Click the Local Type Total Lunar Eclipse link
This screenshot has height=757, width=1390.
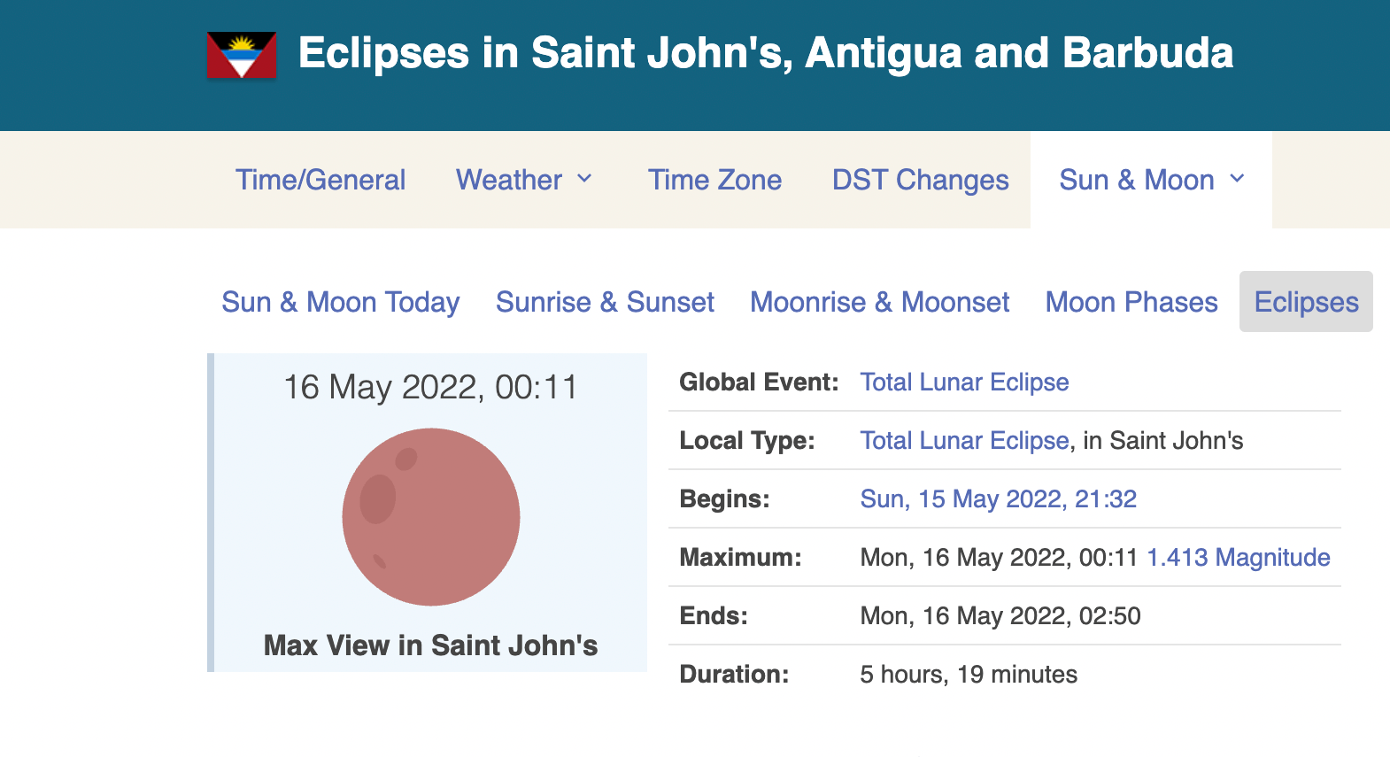pos(964,440)
